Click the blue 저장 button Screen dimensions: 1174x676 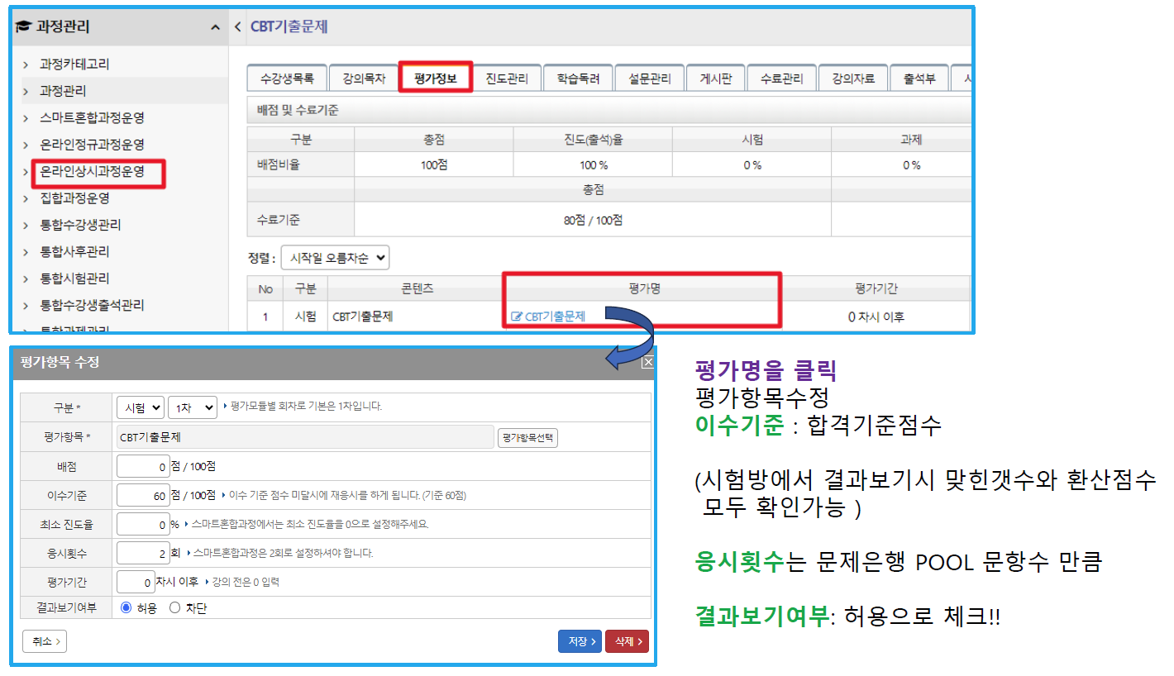[580, 641]
